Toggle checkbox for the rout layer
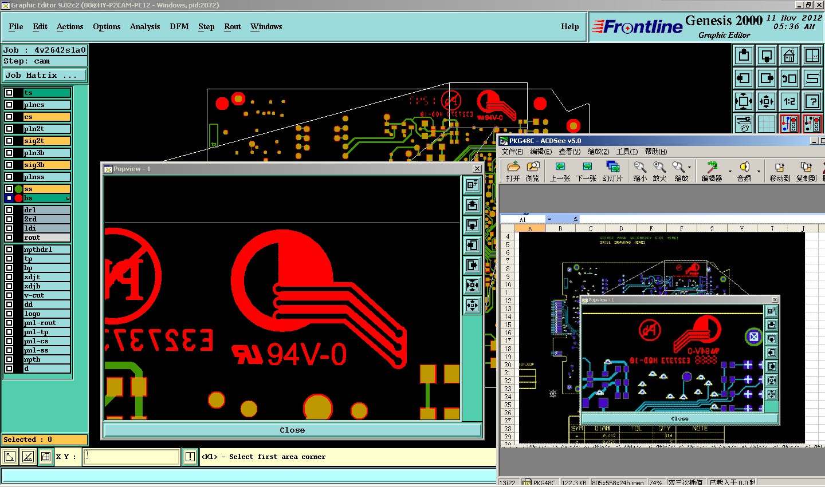Viewport: 825px width, 487px height. click(x=9, y=237)
